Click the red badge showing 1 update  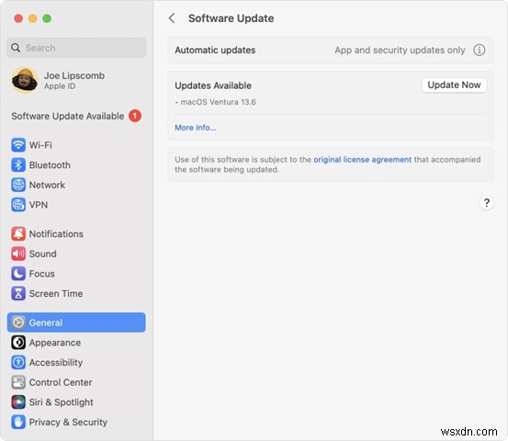coord(135,116)
